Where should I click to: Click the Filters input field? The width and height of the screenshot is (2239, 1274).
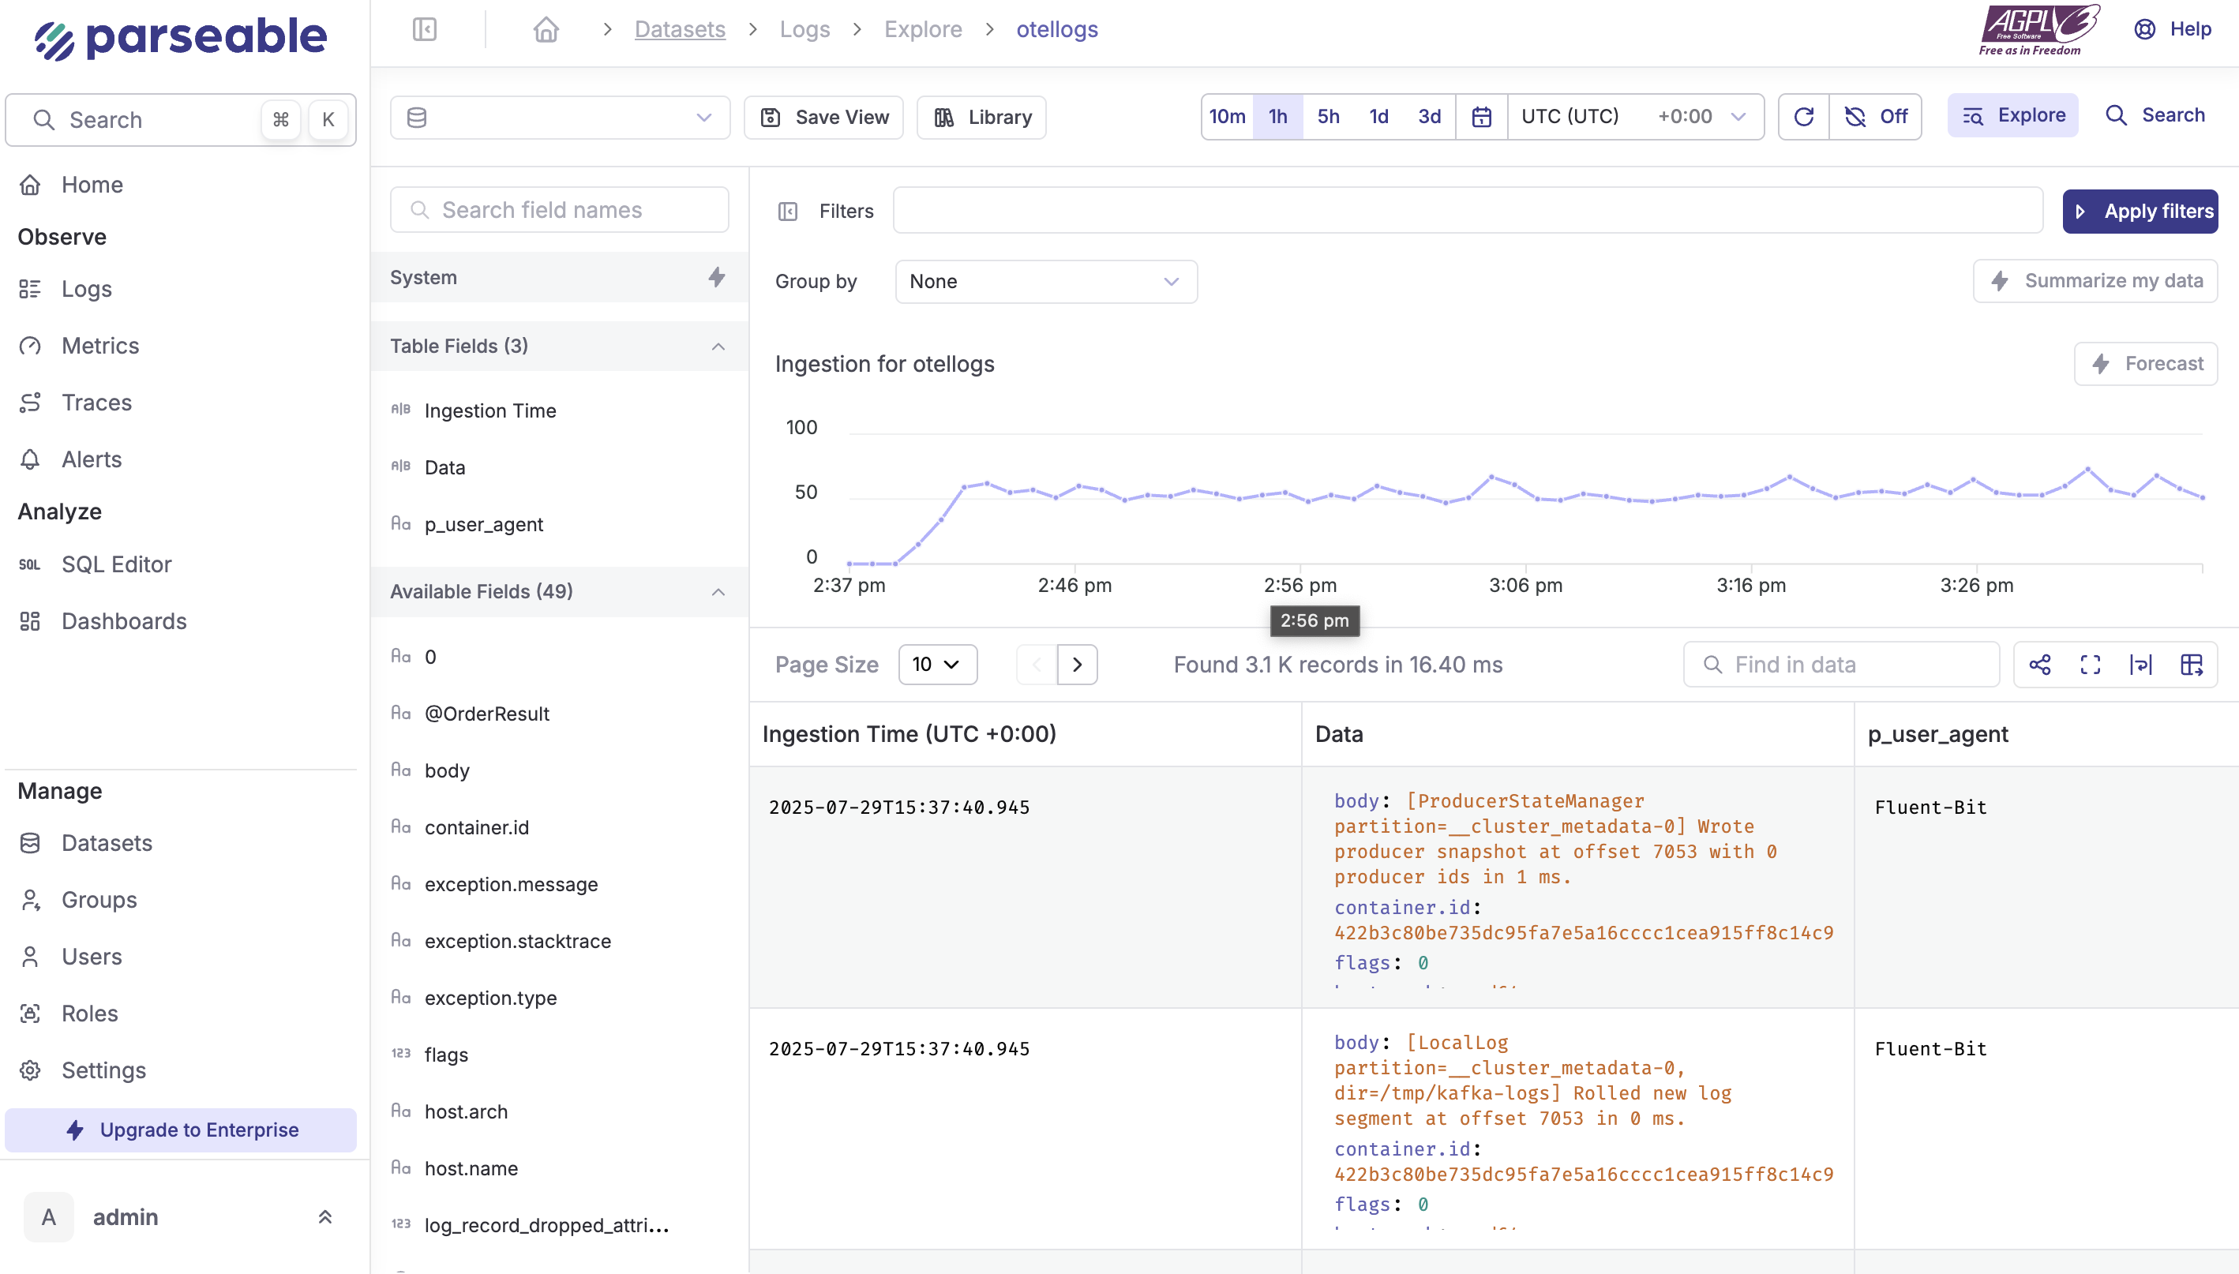[x=1468, y=211]
